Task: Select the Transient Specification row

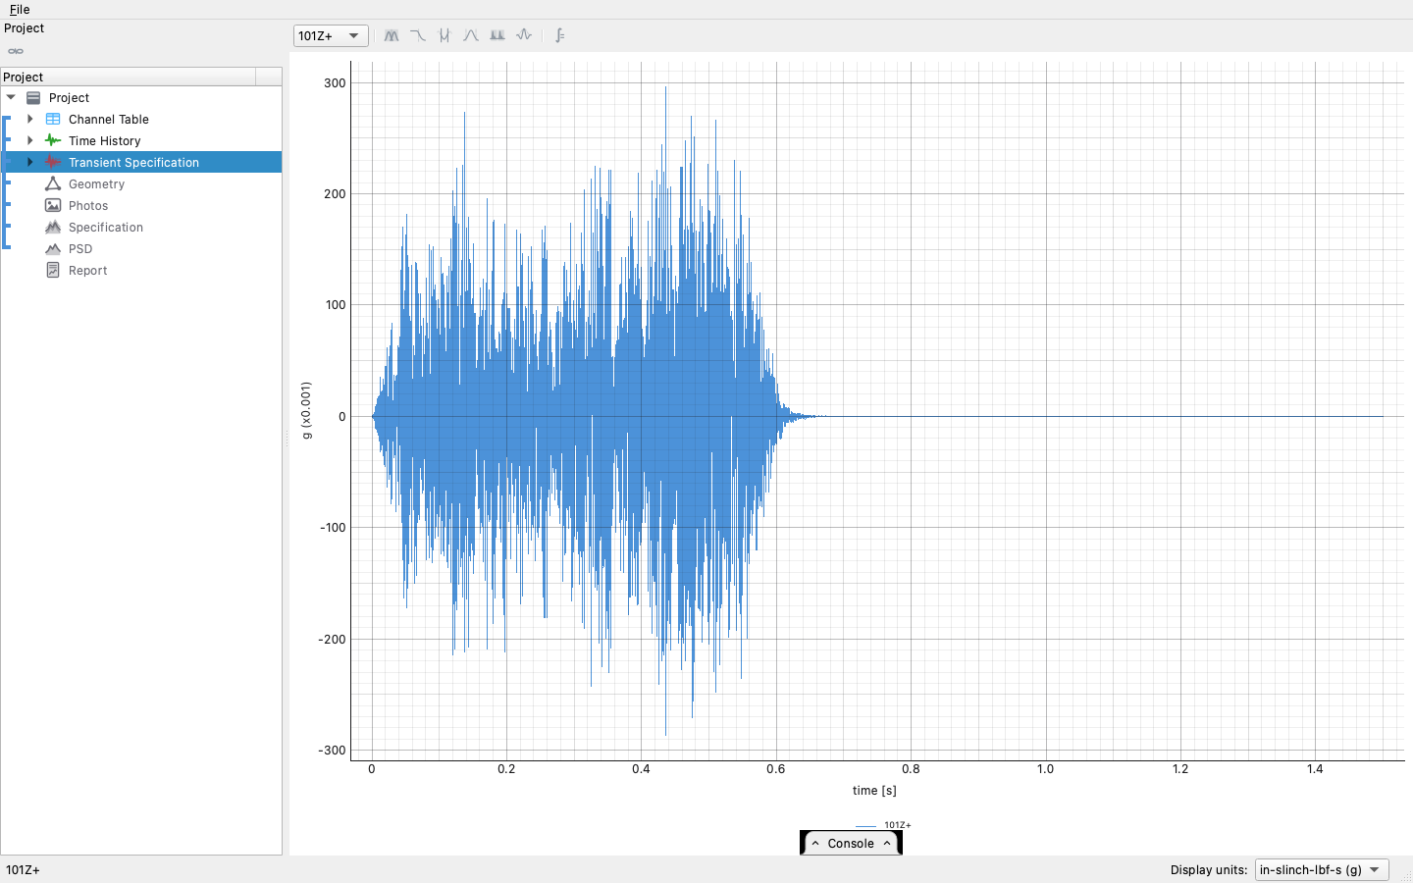Action: point(141,162)
